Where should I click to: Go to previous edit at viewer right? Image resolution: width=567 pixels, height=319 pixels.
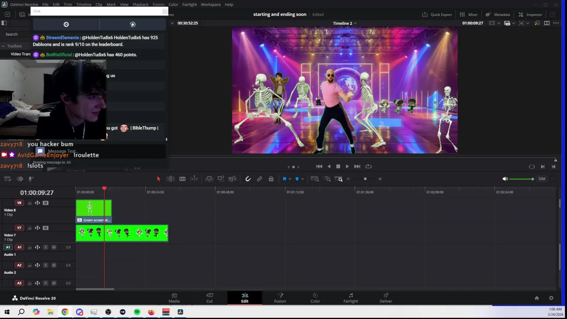tap(553, 167)
